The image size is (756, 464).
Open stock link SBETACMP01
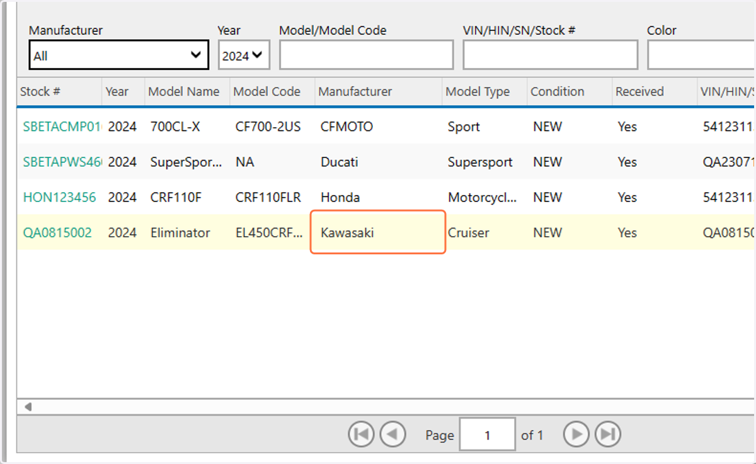62,127
